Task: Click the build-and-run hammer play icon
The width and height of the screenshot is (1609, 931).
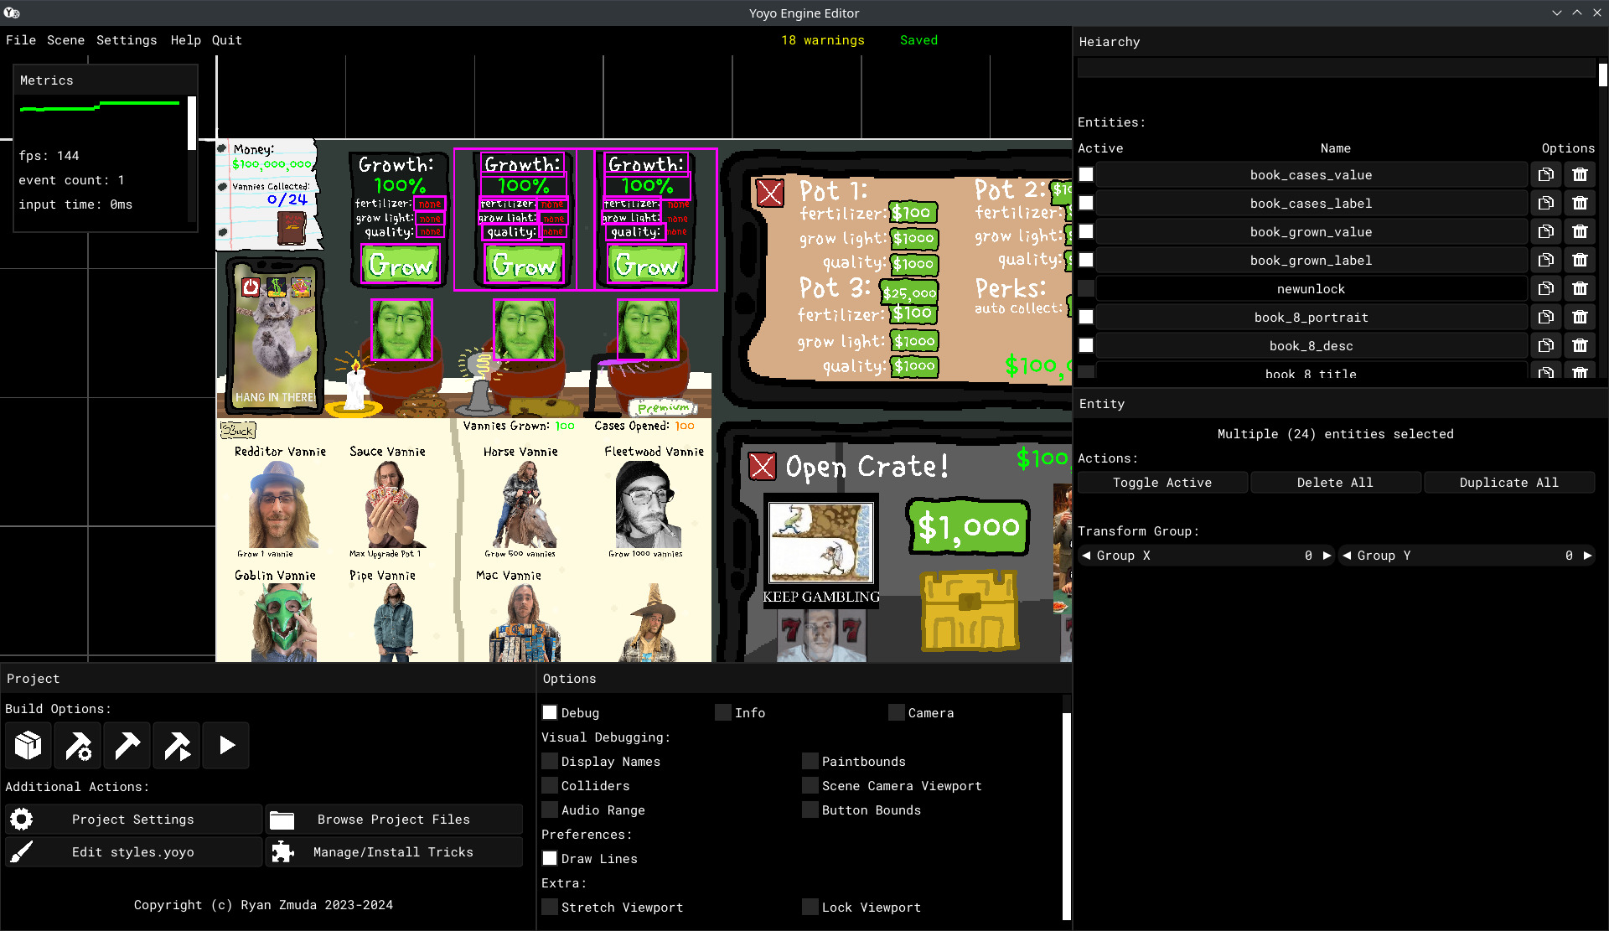Action: (x=177, y=745)
